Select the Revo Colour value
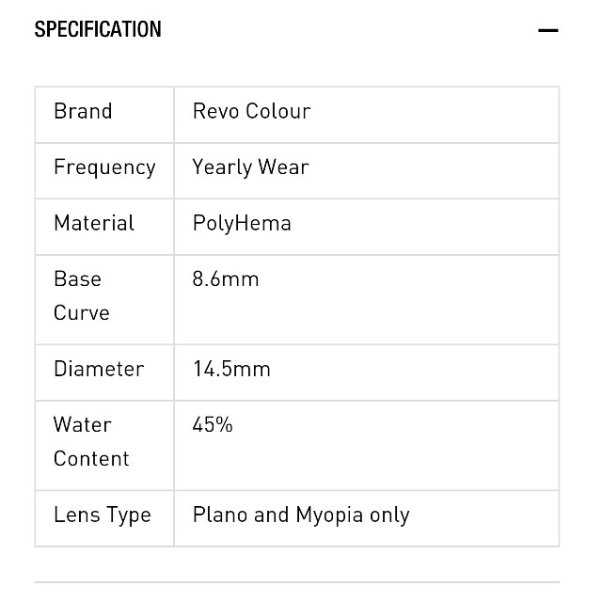The height and width of the screenshot is (602, 602). (x=251, y=111)
